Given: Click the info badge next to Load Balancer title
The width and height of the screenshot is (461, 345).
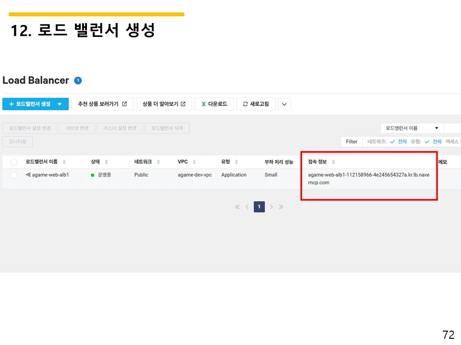Looking at the screenshot, I should [x=77, y=80].
